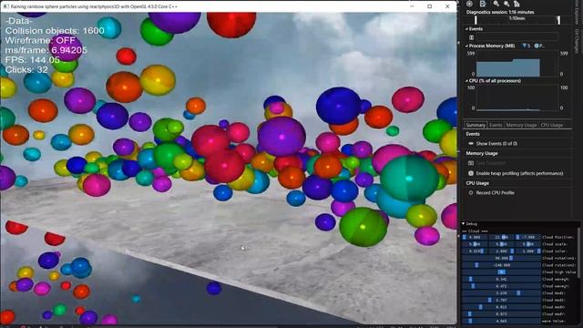Adjust the Cloud scale first slider
The image size is (583, 328).
click(x=475, y=244)
